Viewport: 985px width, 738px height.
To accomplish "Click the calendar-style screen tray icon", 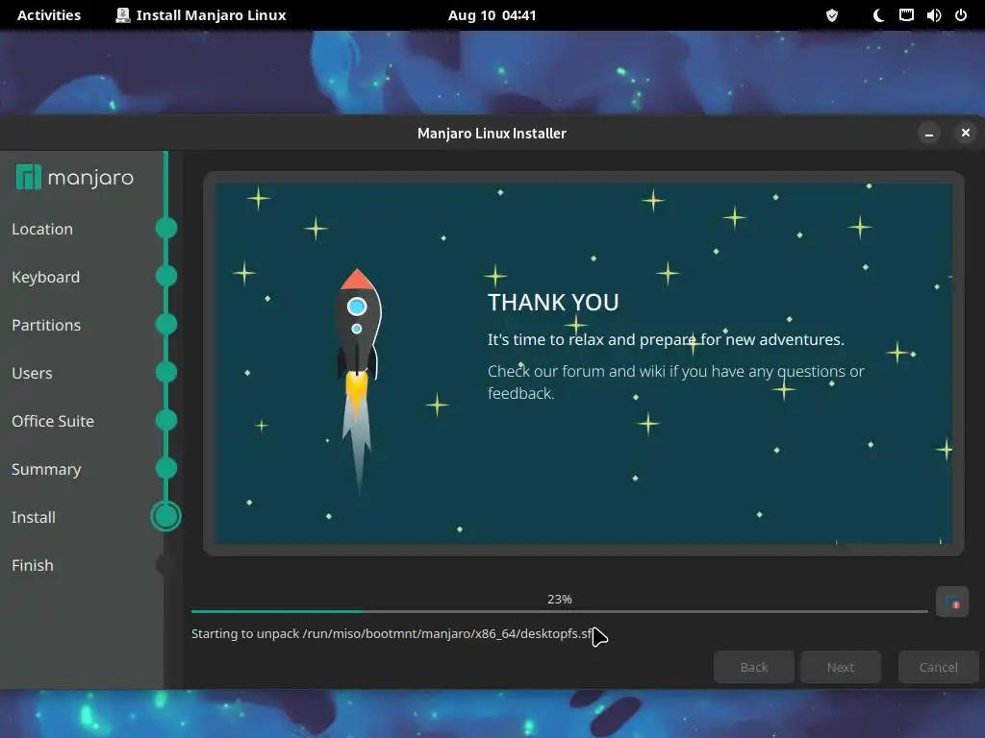I will click(906, 15).
